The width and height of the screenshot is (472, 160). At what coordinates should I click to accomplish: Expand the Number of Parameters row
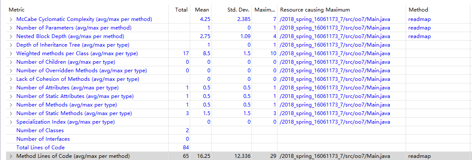pos(11,28)
